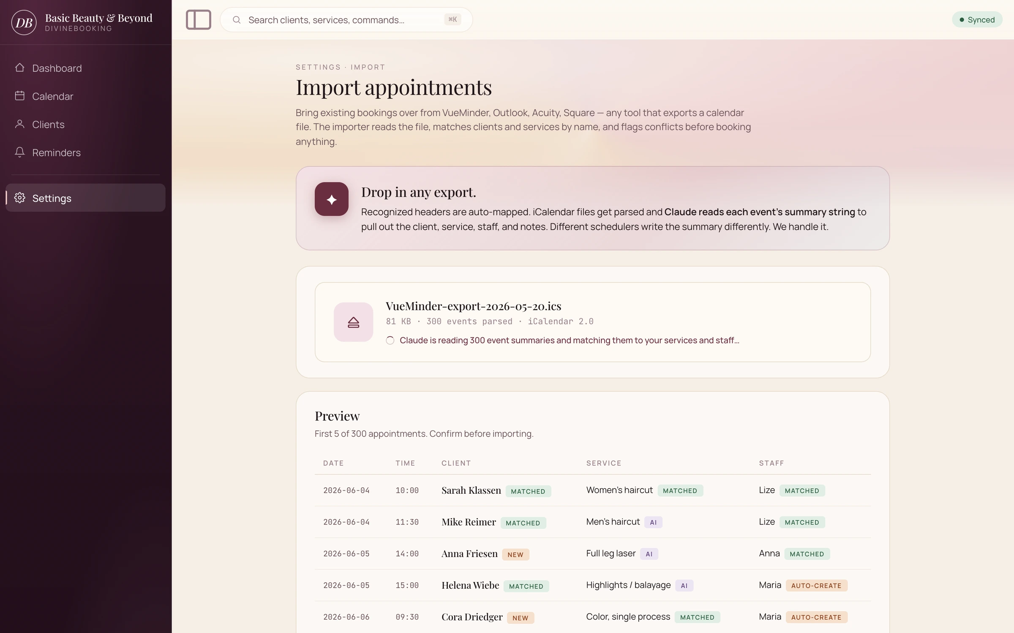Click the TIME column header
1014x633 pixels.
[x=405, y=463]
